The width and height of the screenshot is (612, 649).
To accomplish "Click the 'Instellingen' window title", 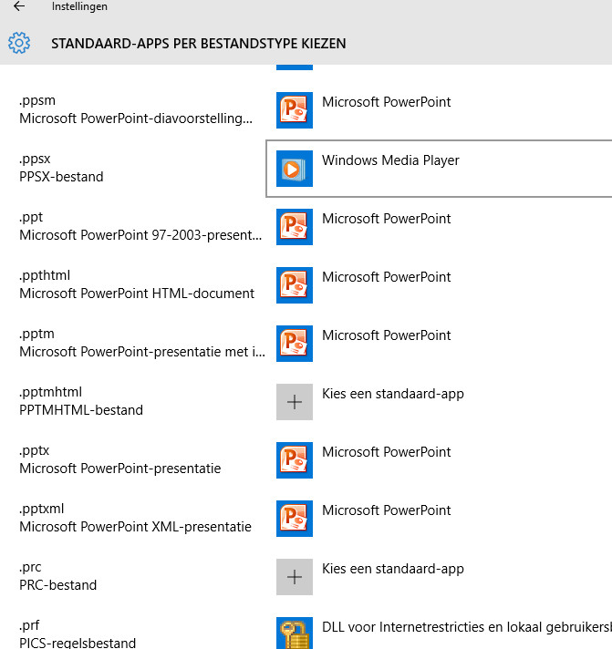I will (x=79, y=6).
